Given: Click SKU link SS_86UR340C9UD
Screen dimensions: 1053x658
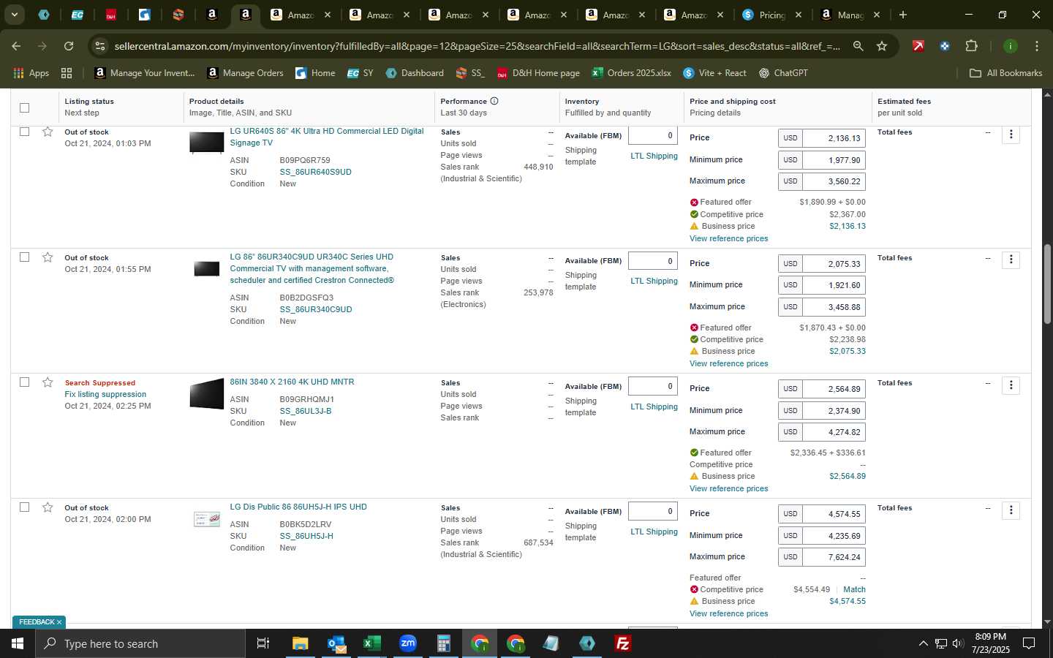Looking at the screenshot, I should click(x=316, y=309).
